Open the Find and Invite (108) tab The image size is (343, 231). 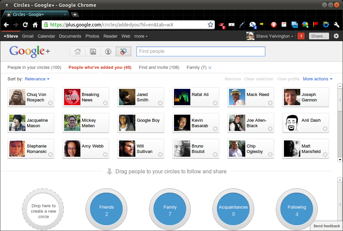tap(159, 68)
